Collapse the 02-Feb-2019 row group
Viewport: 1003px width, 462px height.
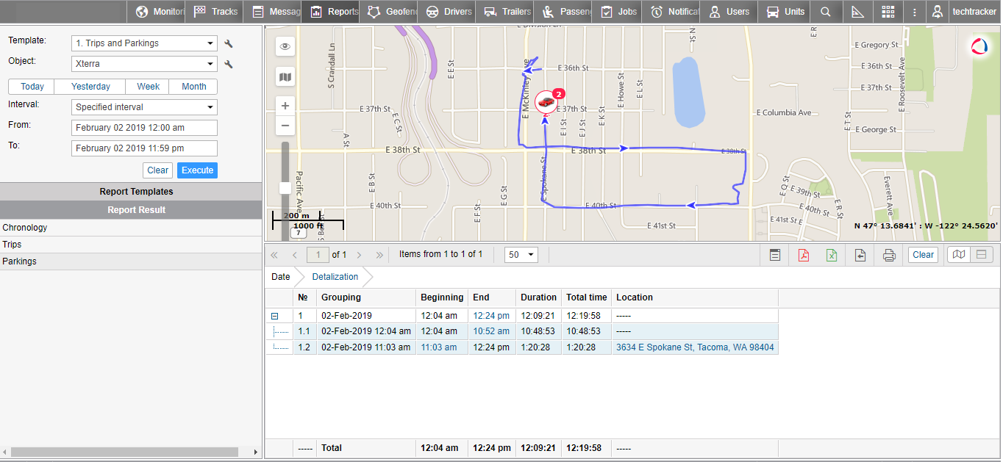pyautogui.click(x=275, y=316)
